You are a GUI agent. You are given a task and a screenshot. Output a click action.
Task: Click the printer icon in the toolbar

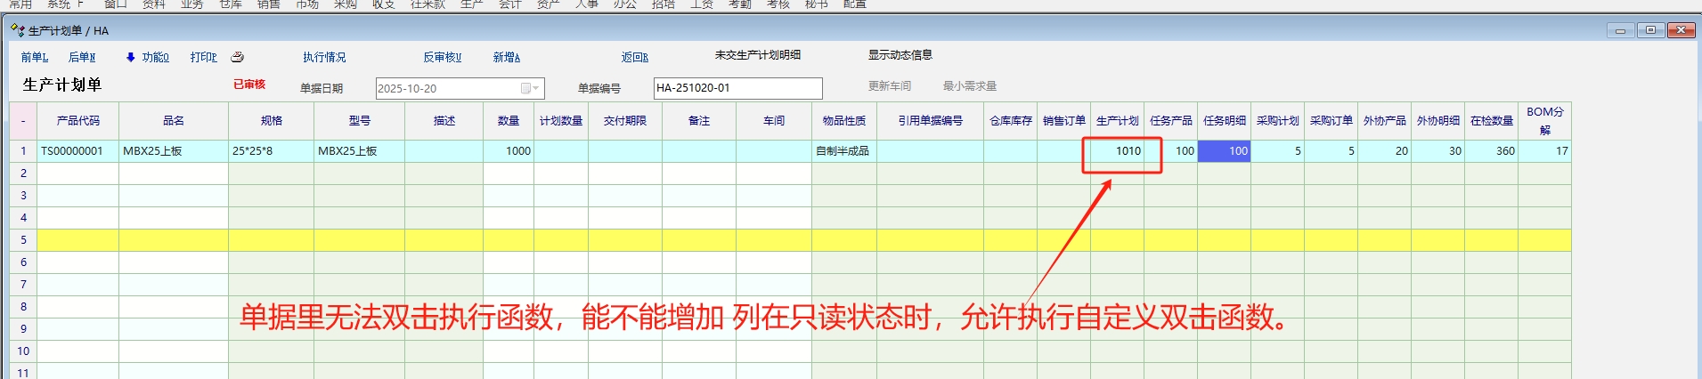pyautogui.click(x=237, y=57)
